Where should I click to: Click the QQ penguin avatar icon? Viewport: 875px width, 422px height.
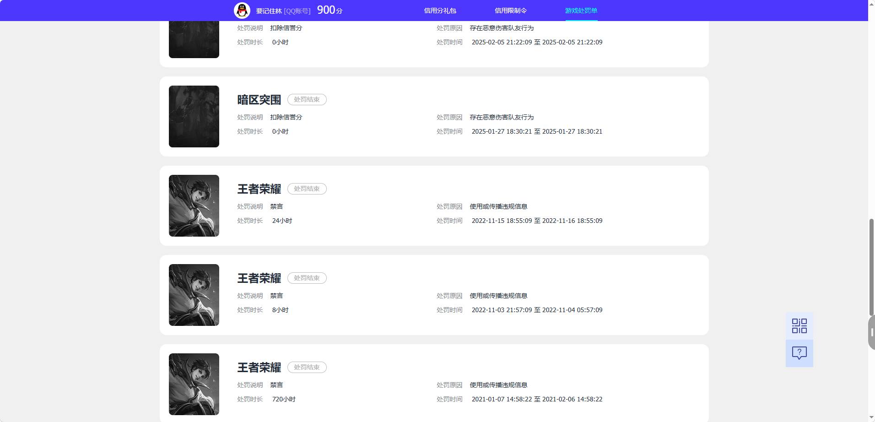pos(242,10)
